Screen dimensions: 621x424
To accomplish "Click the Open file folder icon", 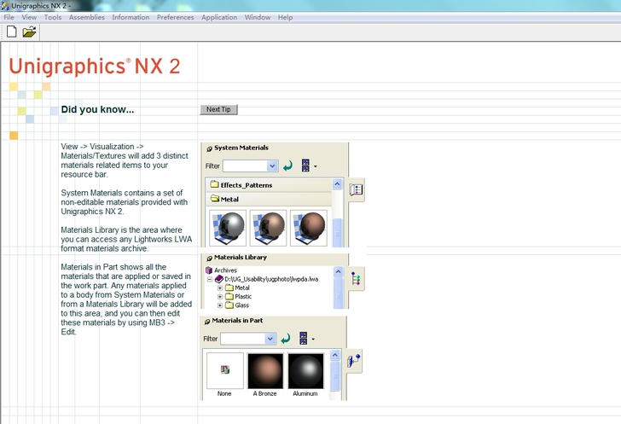I will (29, 32).
